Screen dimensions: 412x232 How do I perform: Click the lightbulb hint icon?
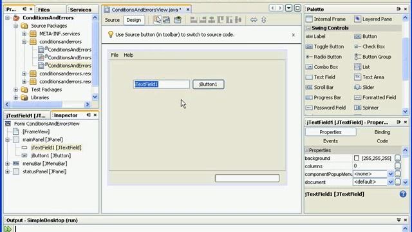111,34
